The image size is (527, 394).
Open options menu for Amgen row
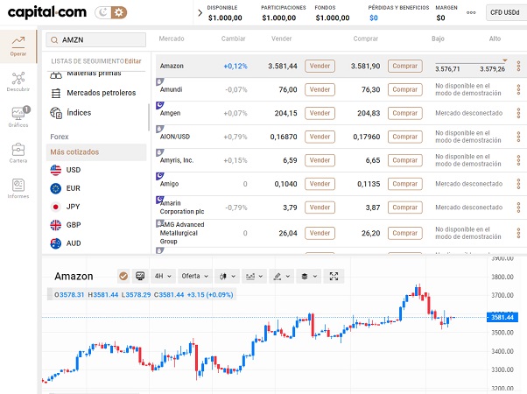(x=518, y=113)
